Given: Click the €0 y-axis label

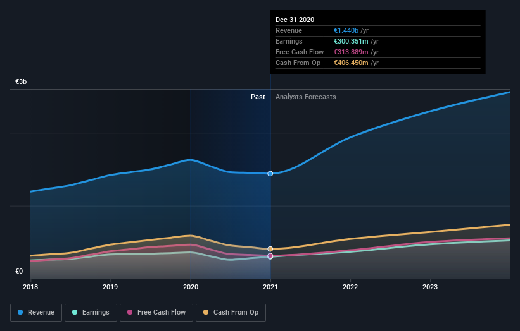Looking at the screenshot, I should click(x=19, y=271).
